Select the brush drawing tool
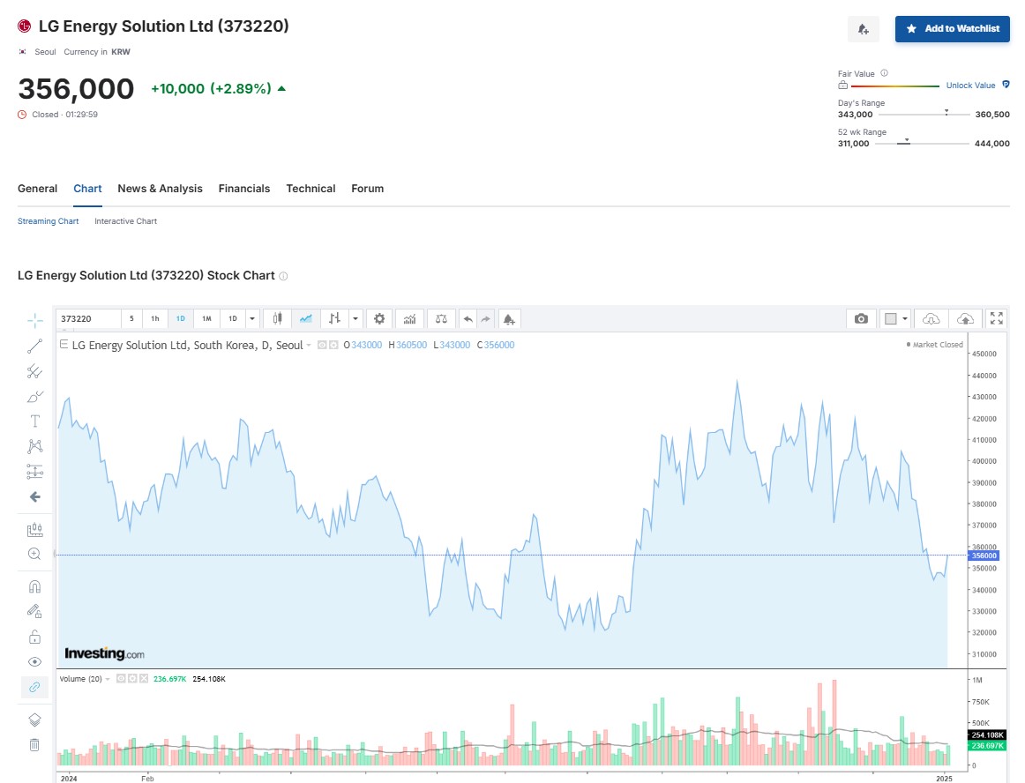1025x783 pixels. pyautogui.click(x=34, y=397)
